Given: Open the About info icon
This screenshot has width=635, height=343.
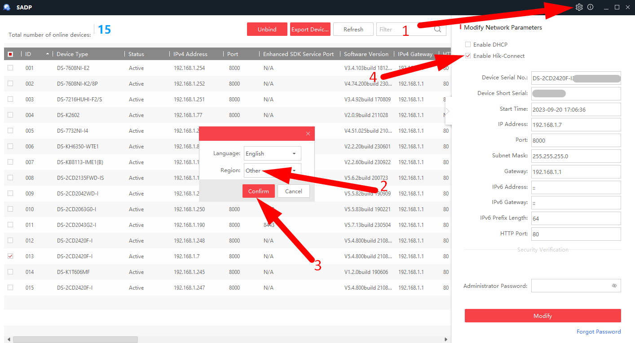Looking at the screenshot, I should pyautogui.click(x=590, y=7).
